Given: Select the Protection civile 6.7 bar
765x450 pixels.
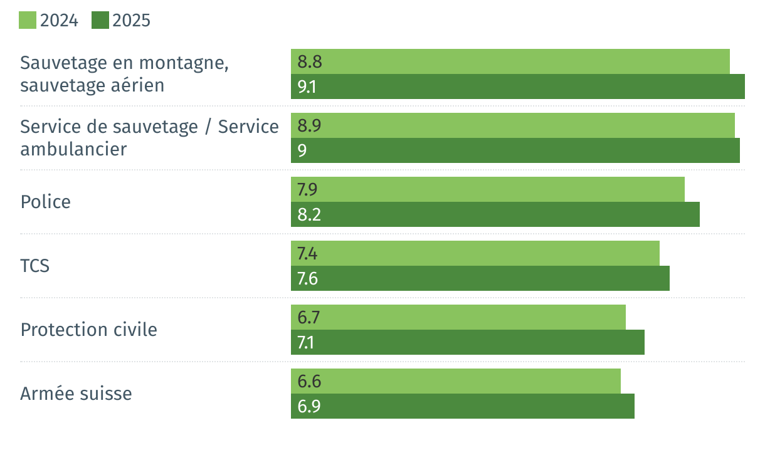Looking at the screenshot, I should [x=458, y=317].
